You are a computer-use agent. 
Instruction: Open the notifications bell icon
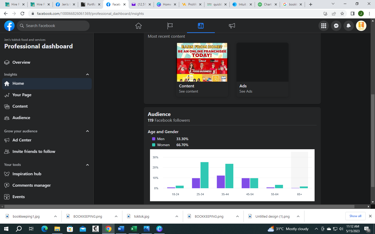[x=349, y=26]
